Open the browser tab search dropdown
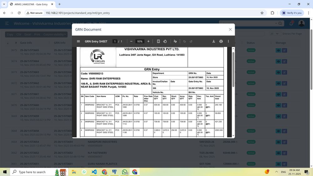Viewport: 313px width, 176px height. [x=4, y=4]
